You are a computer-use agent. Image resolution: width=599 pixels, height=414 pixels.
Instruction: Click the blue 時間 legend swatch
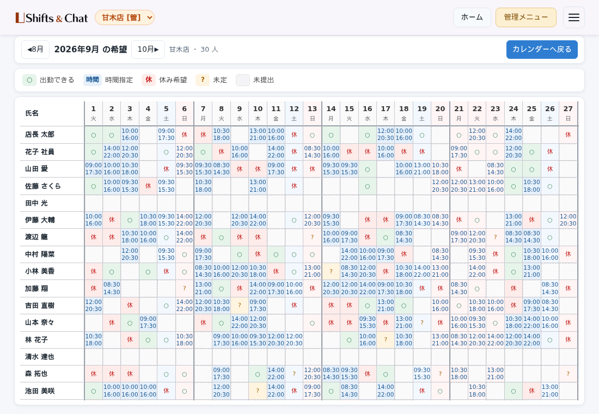93,80
